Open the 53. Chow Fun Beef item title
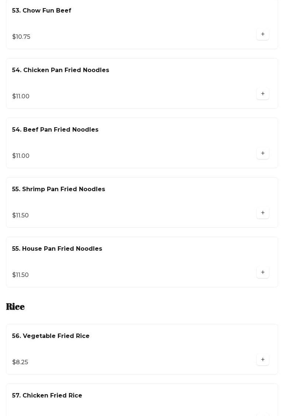The image size is (284, 416). tap(42, 11)
